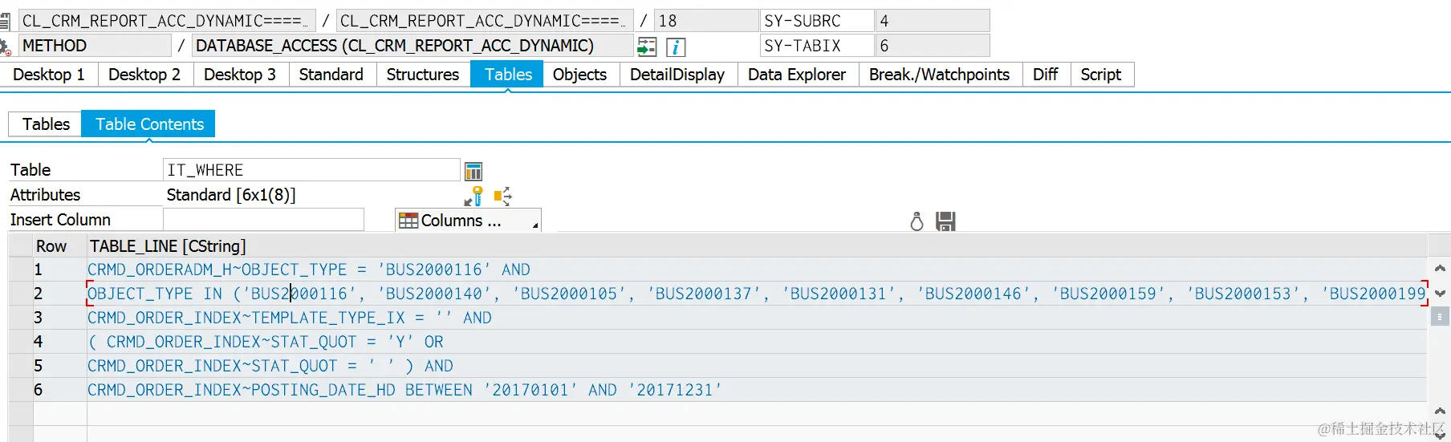Open the Script tab

point(1100,75)
